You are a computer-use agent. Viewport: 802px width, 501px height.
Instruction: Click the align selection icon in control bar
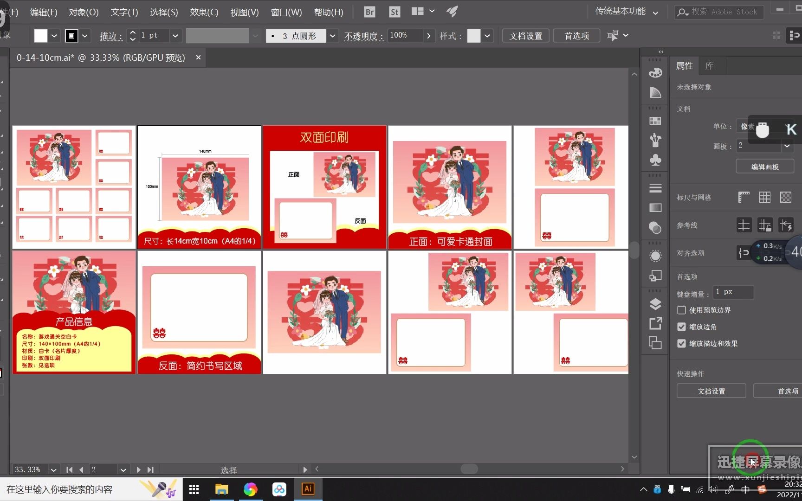click(613, 36)
